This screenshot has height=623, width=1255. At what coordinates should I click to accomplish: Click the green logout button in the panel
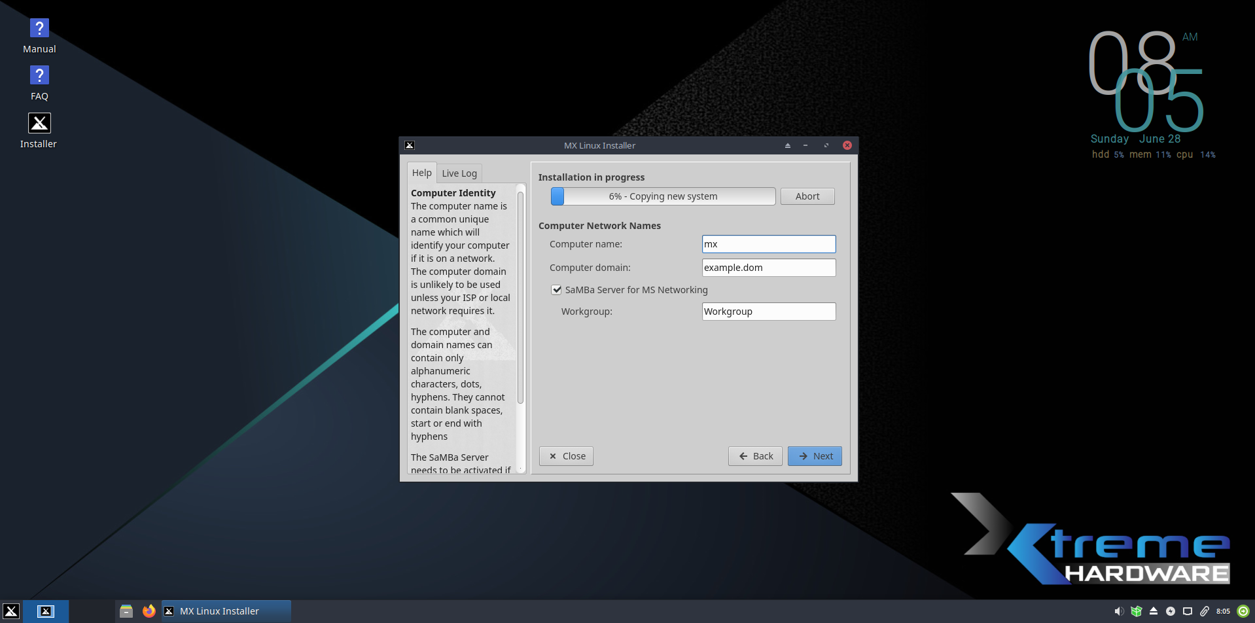point(1243,611)
